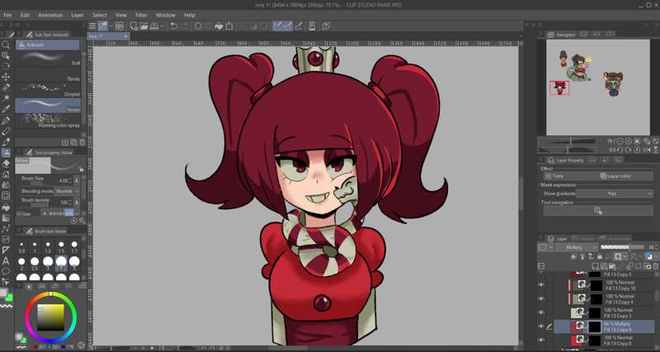Open the Layer menu
Image resolution: width=660 pixels, height=352 pixels.
tap(78, 15)
